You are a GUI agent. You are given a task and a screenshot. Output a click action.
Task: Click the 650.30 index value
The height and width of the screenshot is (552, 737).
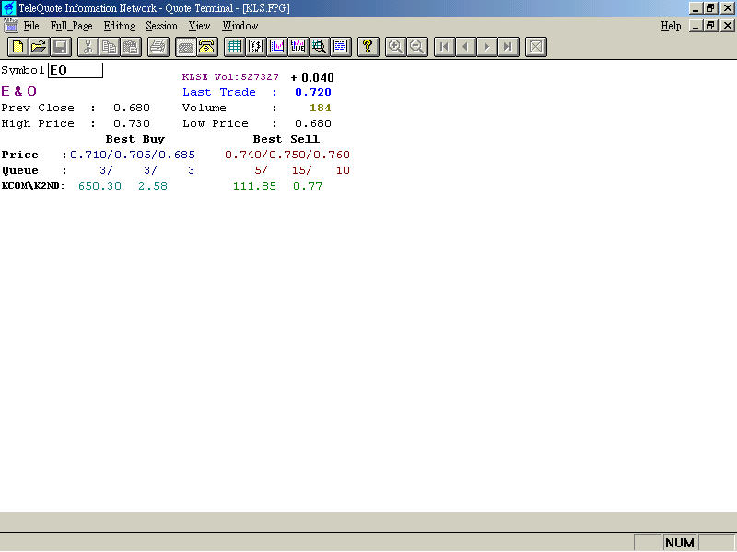pyautogui.click(x=99, y=186)
